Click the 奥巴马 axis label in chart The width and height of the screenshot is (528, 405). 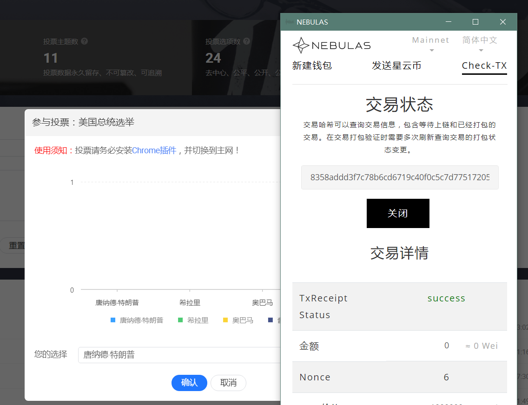click(x=262, y=302)
